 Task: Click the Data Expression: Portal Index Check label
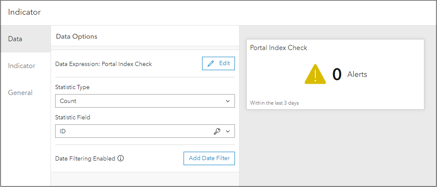pyautogui.click(x=104, y=64)
